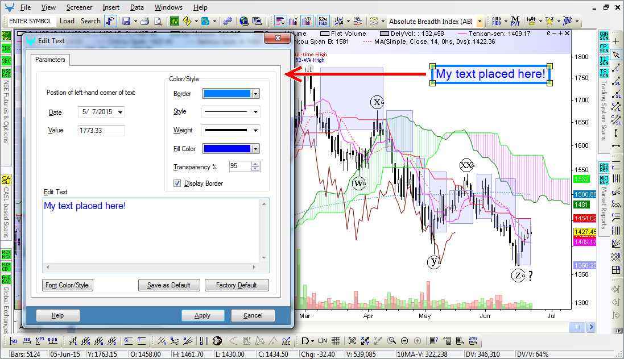
Task: Open the Data menu
Action: (137, 7)
